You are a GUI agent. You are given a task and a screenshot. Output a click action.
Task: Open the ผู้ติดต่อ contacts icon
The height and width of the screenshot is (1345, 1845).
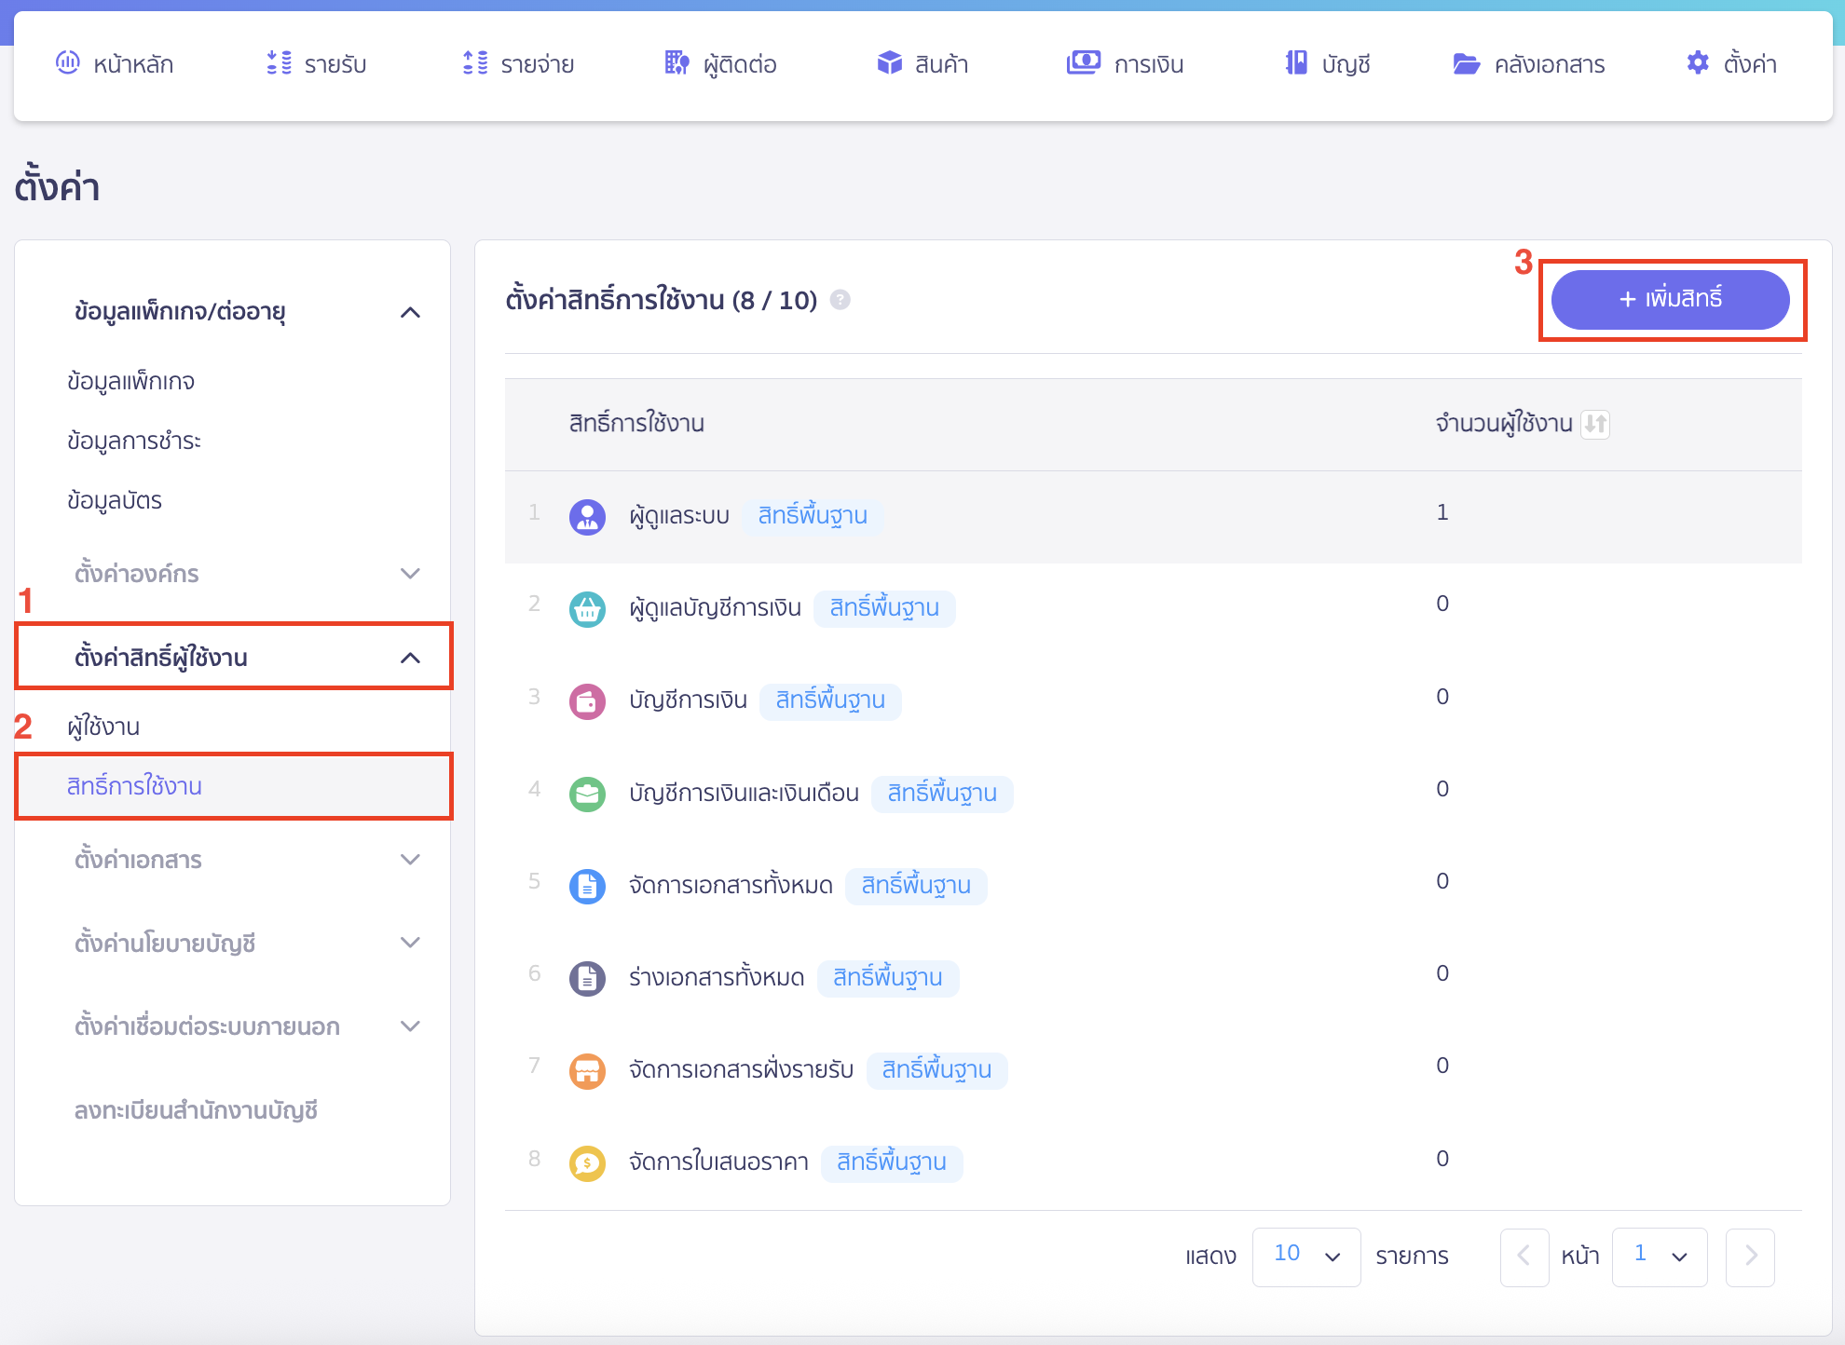click(x=677, y=63)
